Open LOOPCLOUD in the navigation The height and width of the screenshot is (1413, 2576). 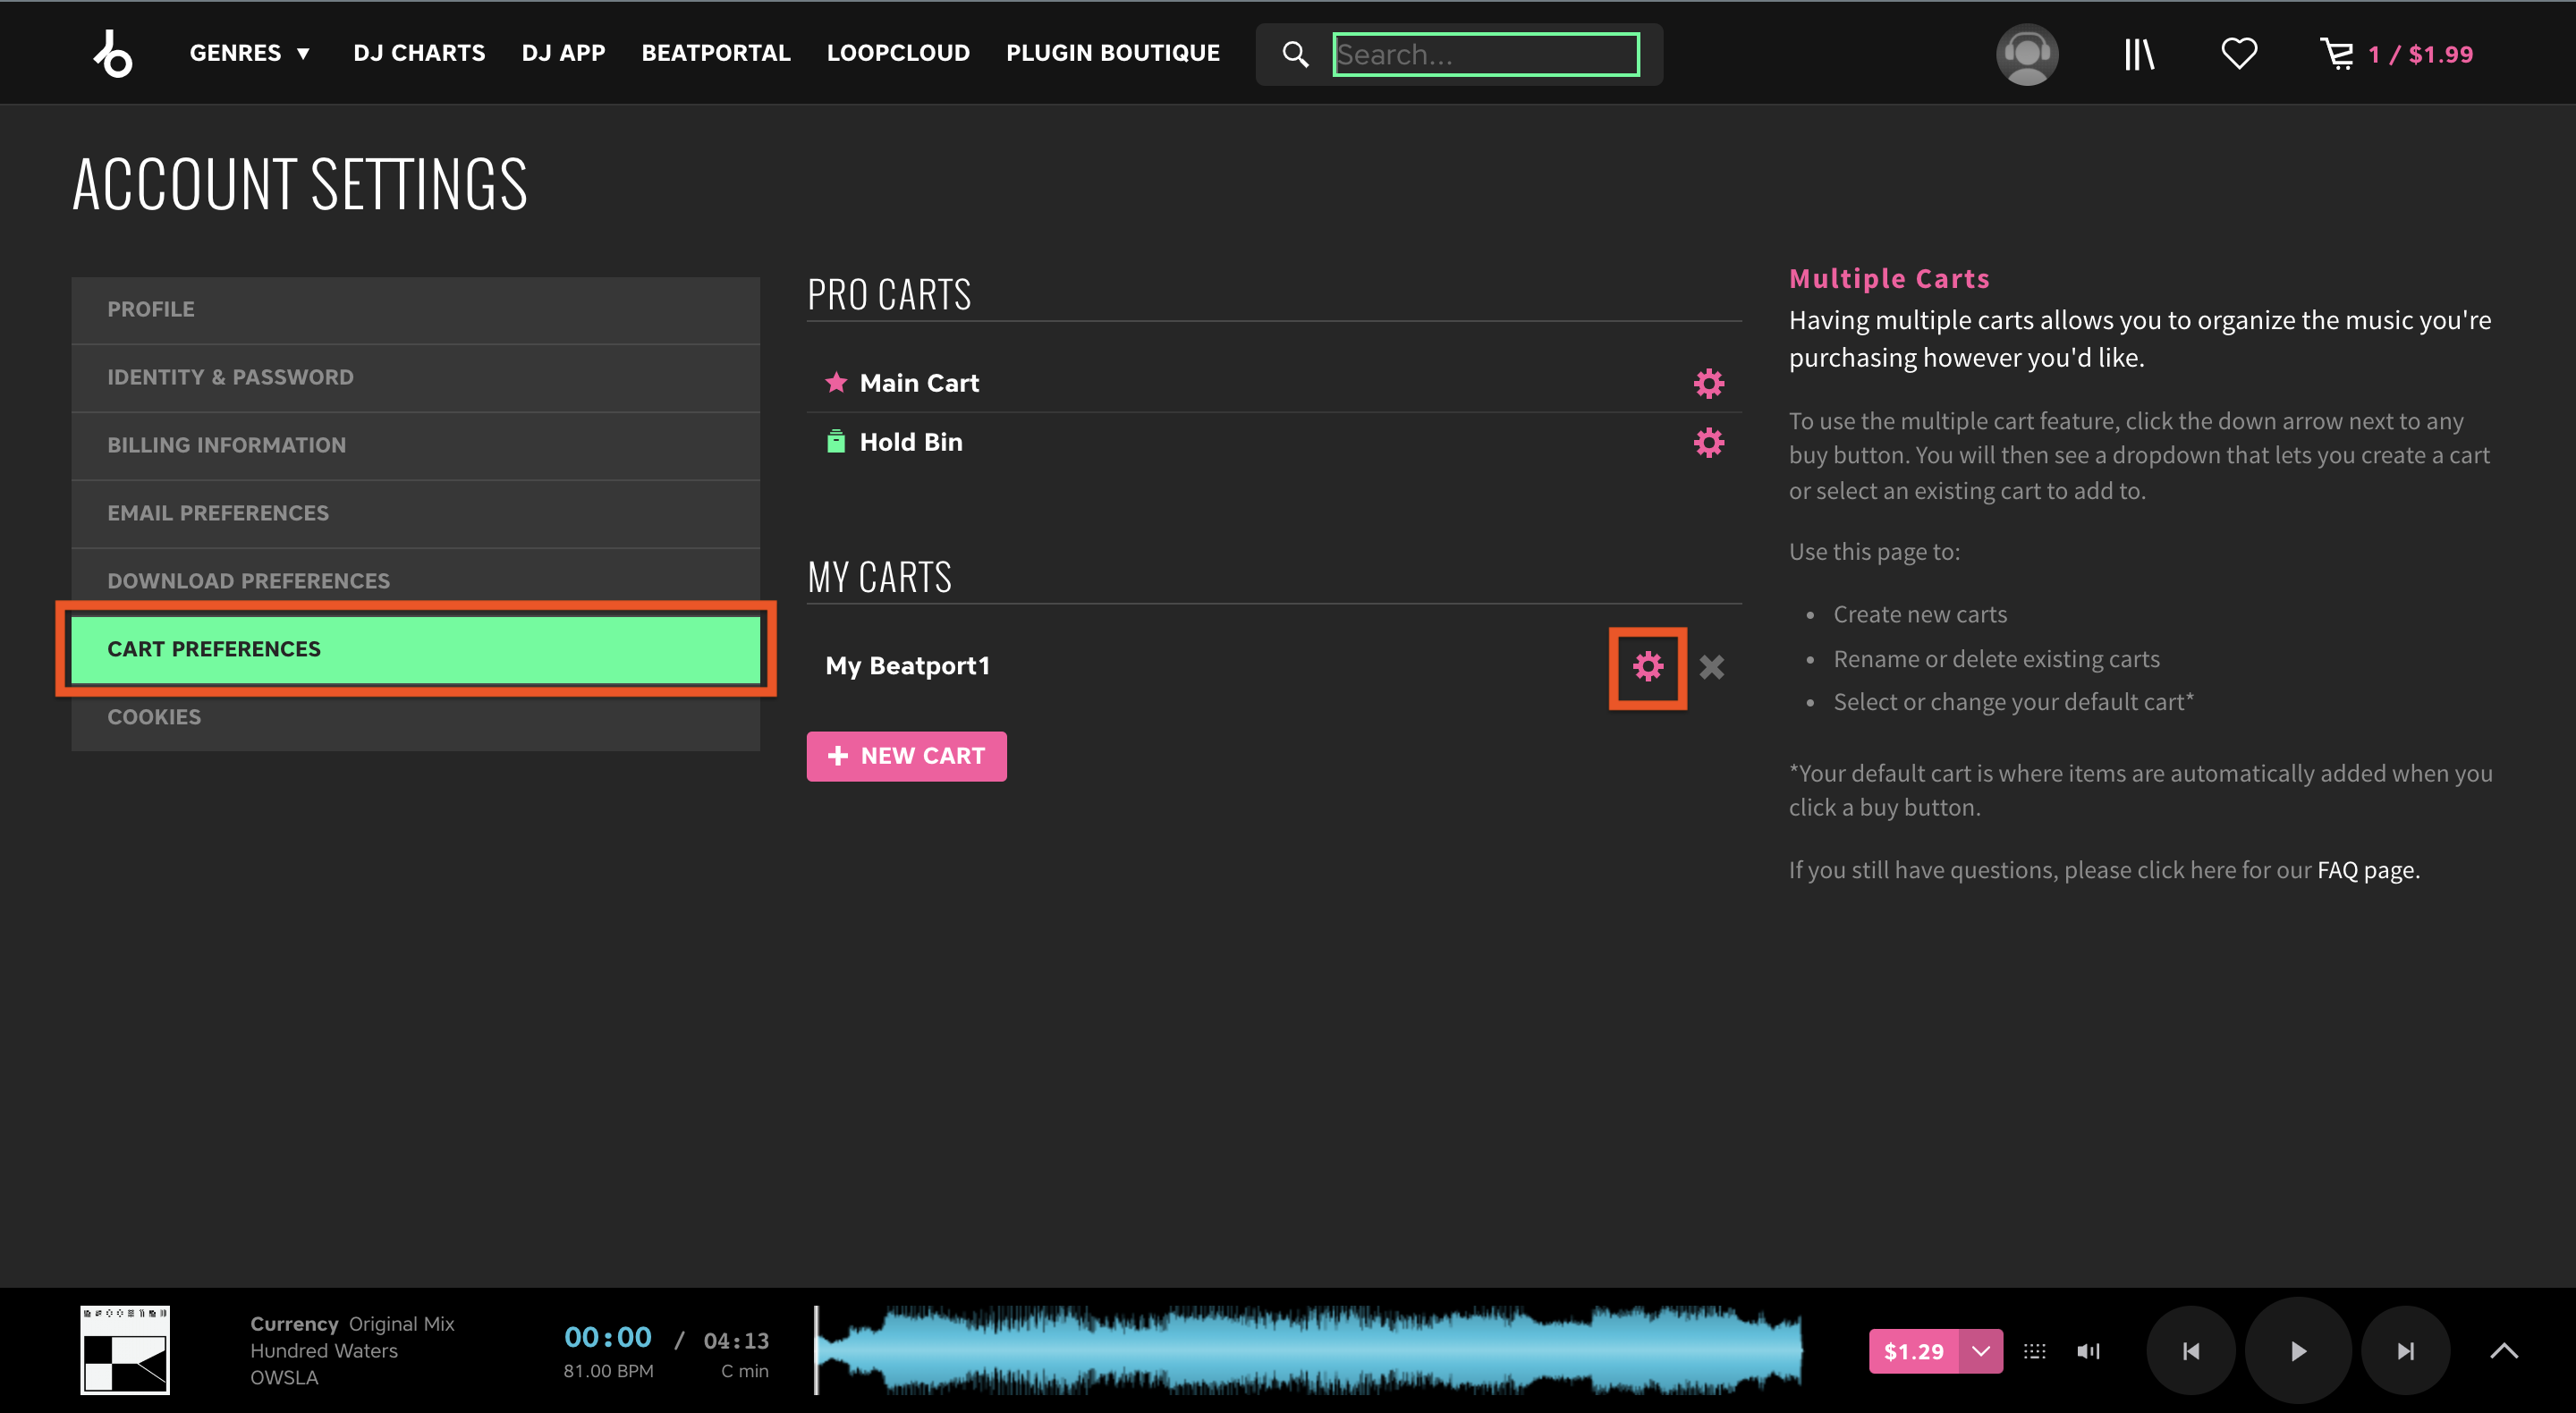pyautogui.click(x=898, y=53)
